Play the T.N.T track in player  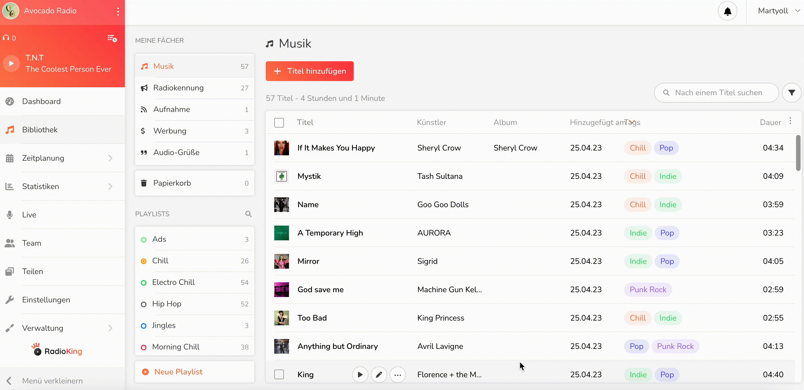pyautogui.click(x=11, y=63)
